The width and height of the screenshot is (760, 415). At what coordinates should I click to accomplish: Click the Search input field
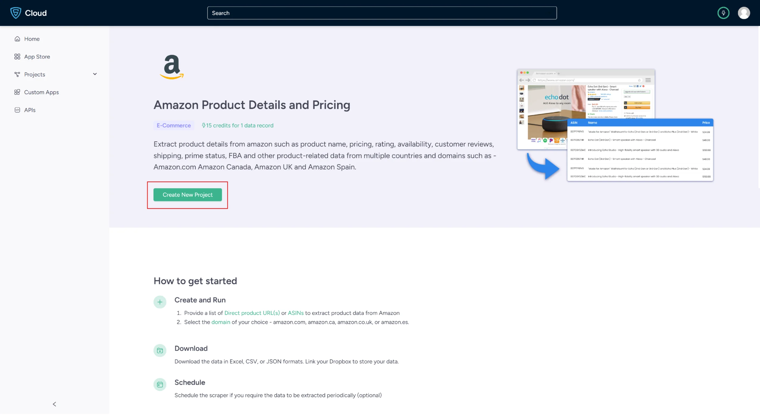tap(382, 13)
